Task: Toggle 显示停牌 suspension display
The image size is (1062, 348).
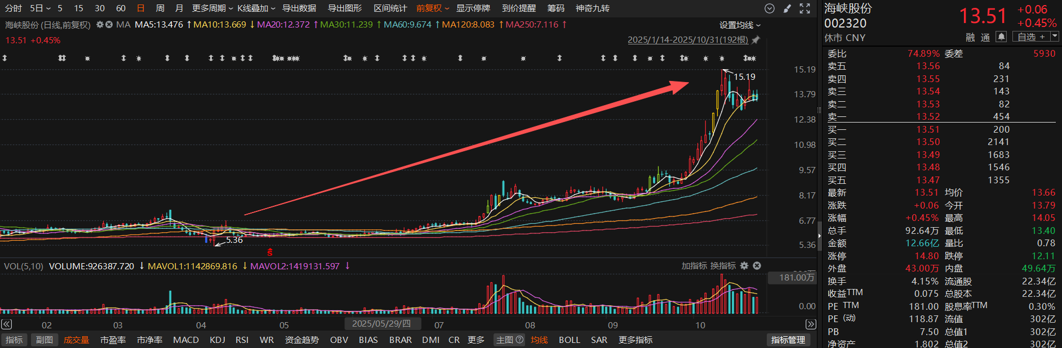Action: coord(473,8)
